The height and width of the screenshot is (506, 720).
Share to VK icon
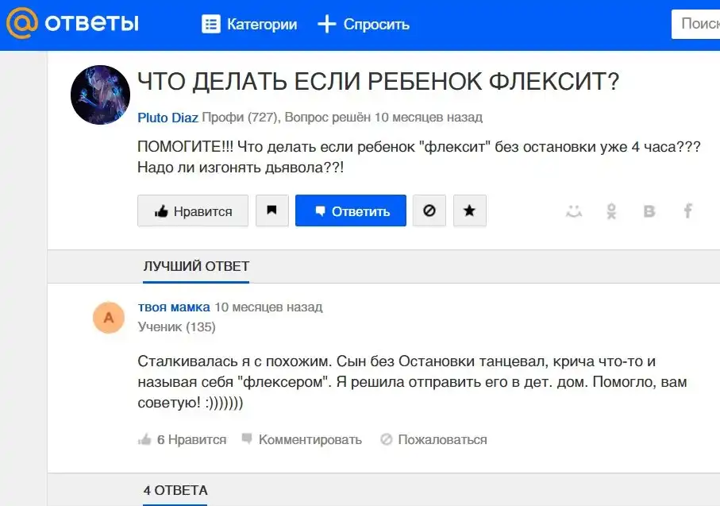[x=649, y=211]
